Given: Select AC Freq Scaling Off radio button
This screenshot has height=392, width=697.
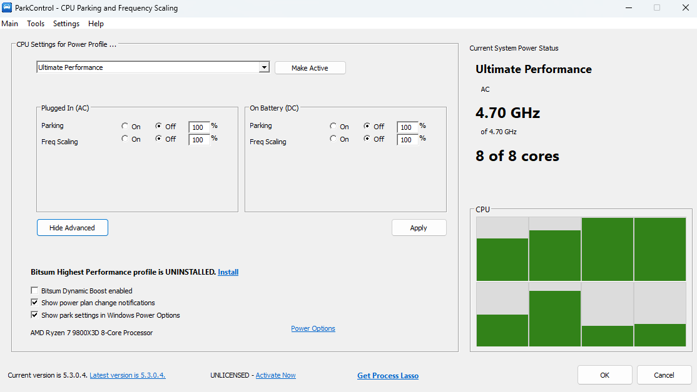Looking at the screenshot, I should (158, 139).
